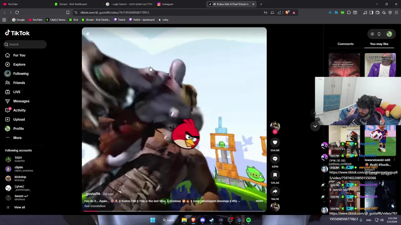Click 'See translation' under caption

[95, 206]
